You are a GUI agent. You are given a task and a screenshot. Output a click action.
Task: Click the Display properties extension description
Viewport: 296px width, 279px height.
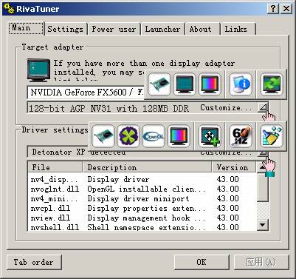[146, 208]
